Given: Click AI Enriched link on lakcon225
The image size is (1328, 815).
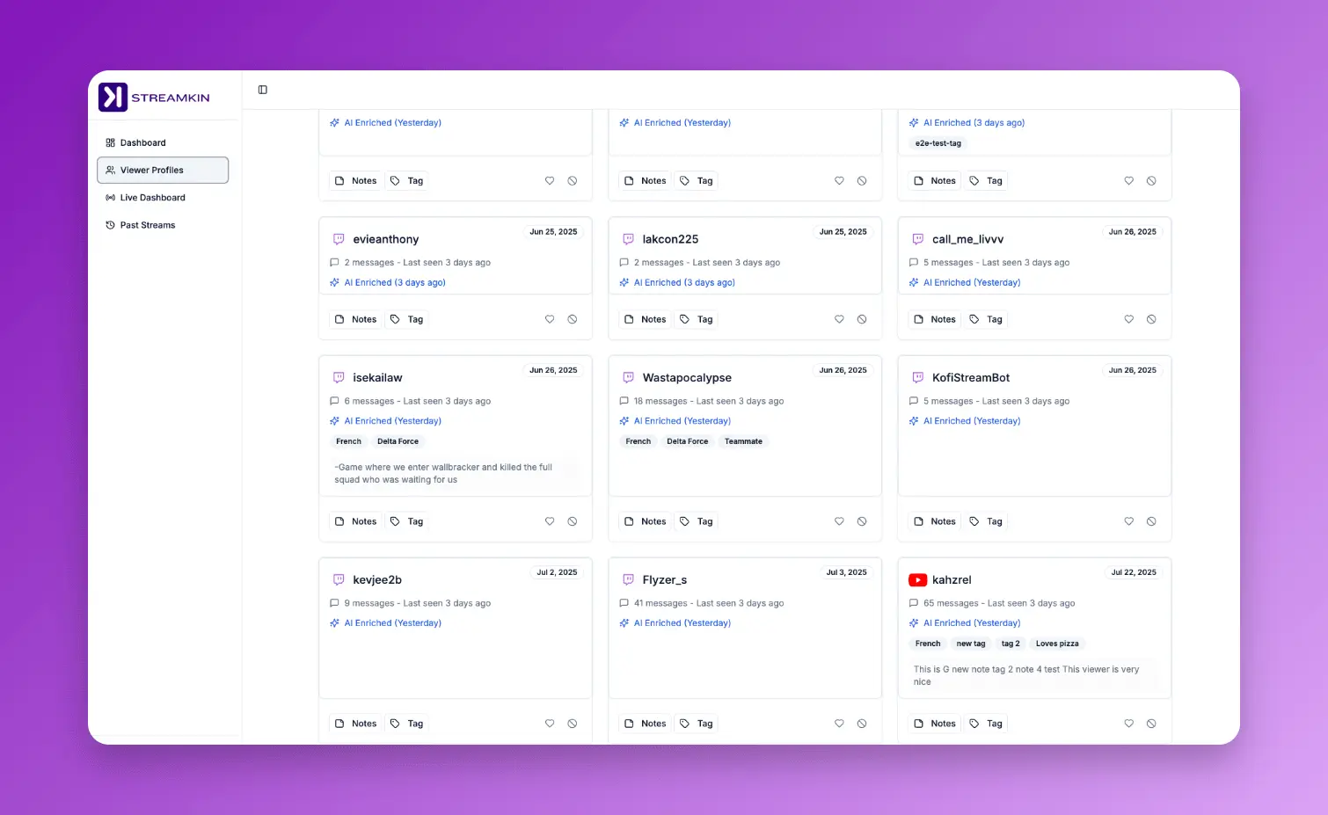Looking at the screenshot, I should 684,283.
